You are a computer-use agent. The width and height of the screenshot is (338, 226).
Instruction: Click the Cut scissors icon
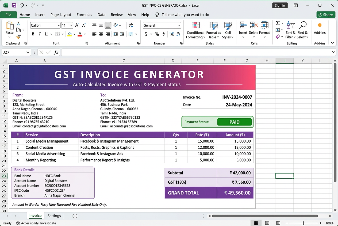tap(18, 23)
